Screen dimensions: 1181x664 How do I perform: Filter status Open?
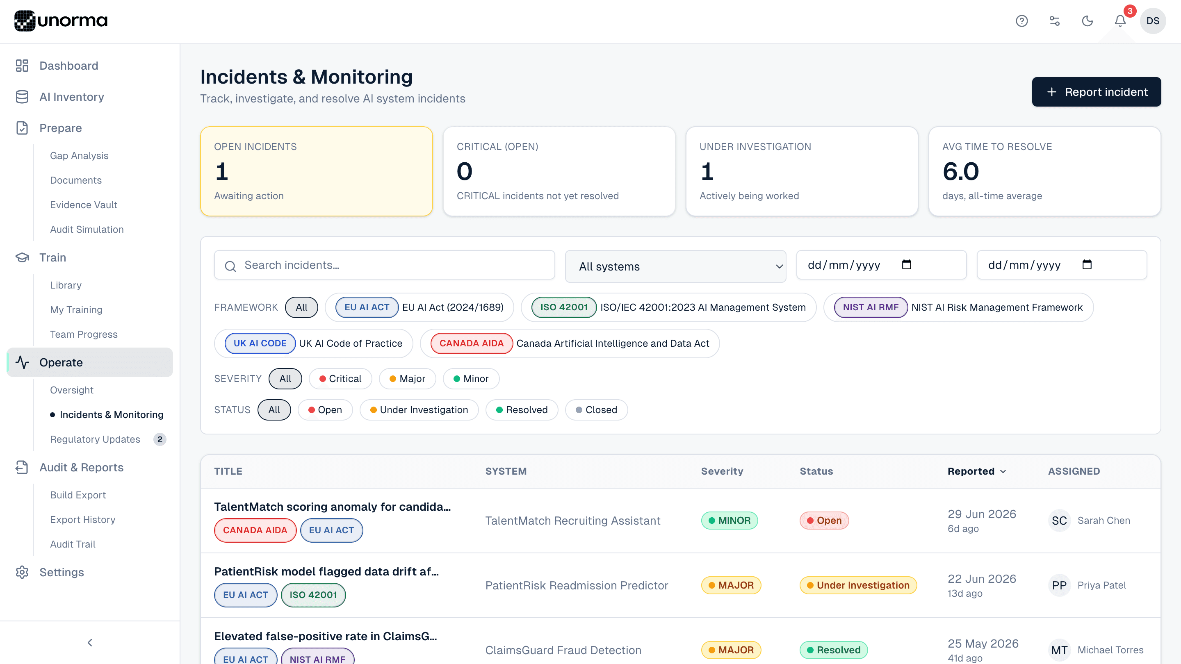325,410
